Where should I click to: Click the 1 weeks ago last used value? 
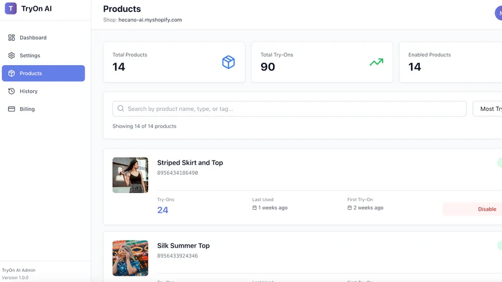click(273, 208)
